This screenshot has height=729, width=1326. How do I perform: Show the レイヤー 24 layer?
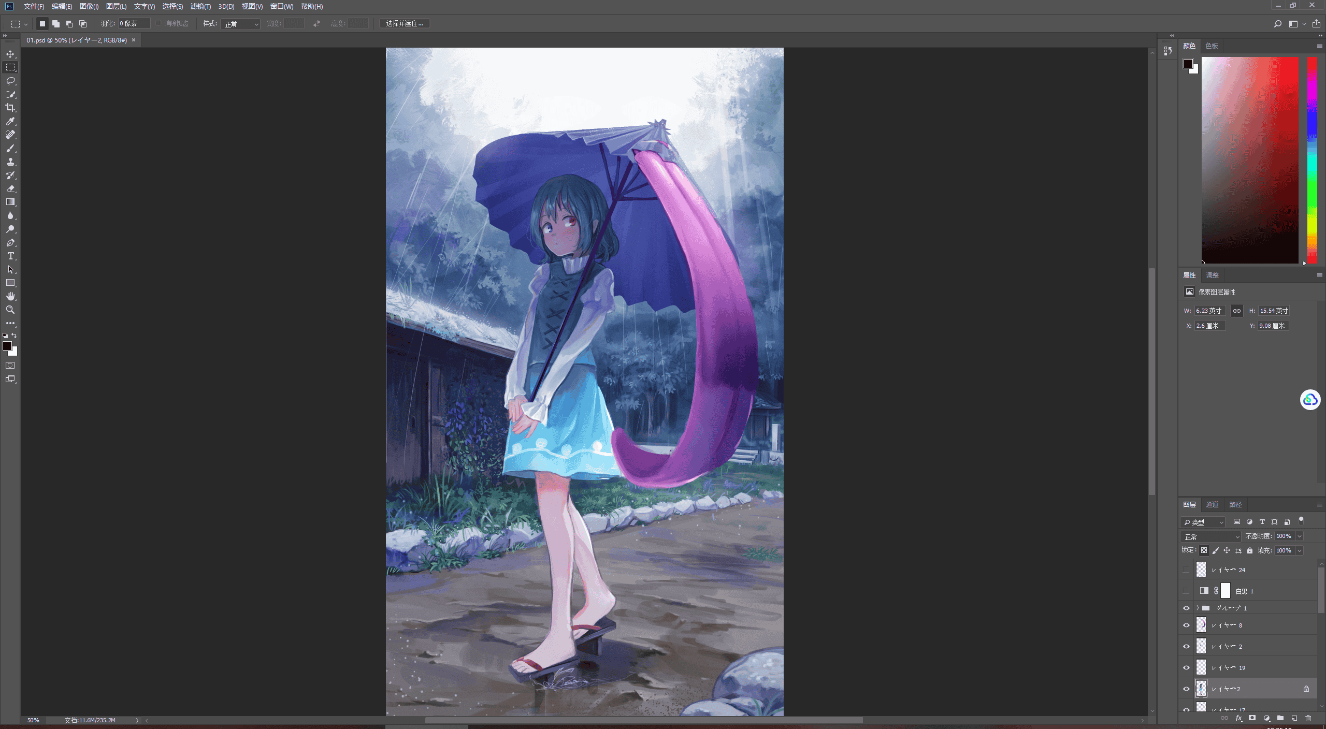click(1186, 570)
